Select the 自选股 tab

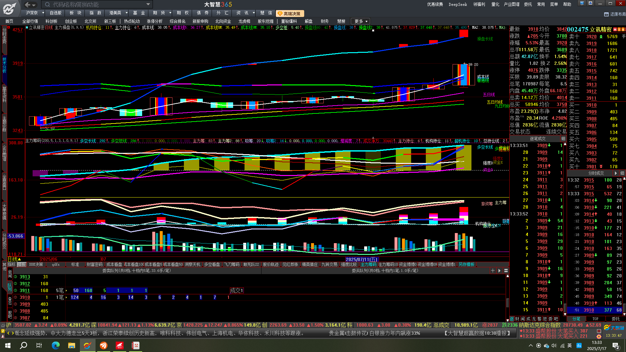pyautogui.click(x=55, y=13)
